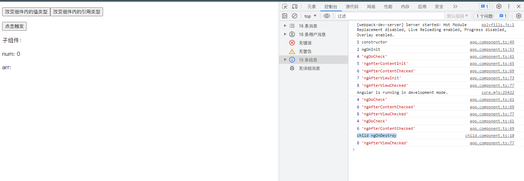The width and height of the screenshot is (524, 181).
Task: Open console settings gear icon
Action: click(x=518, y=16)
